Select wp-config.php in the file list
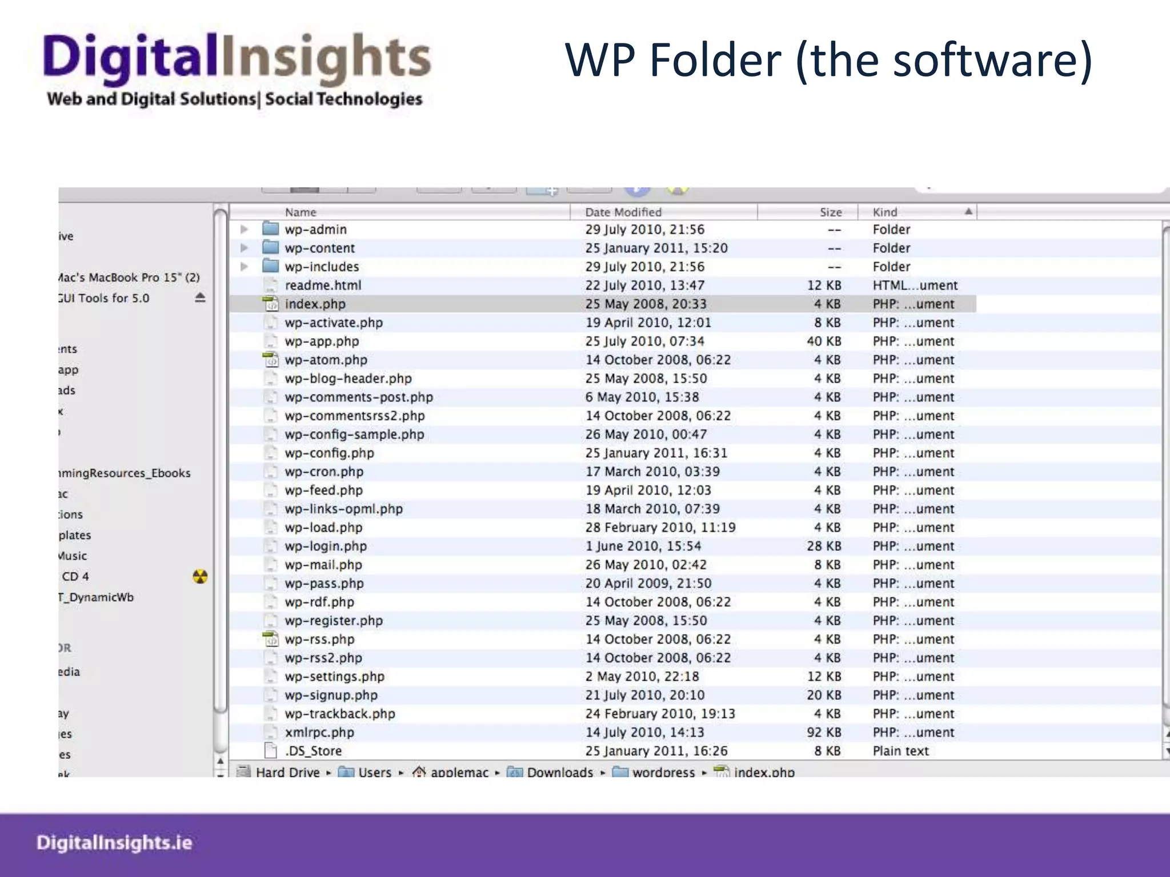Screen dimensions: 1170x877 point(330,453)
